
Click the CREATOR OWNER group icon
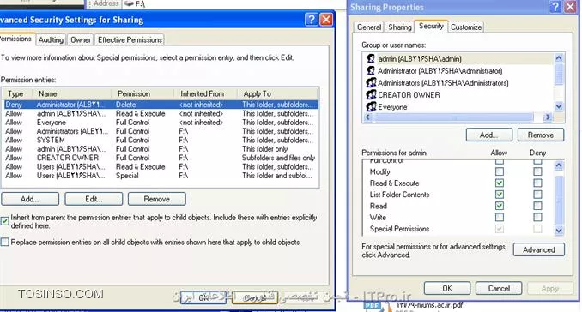point(371,94)
